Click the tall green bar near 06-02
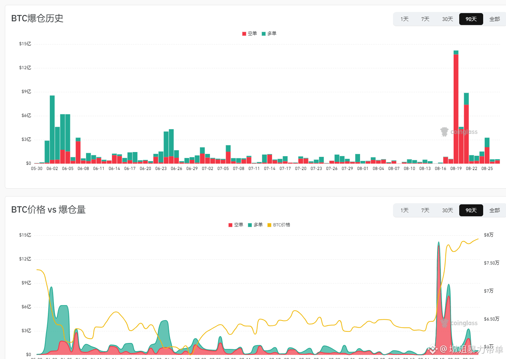Screen dimensions: 506x359 (52, 127)
